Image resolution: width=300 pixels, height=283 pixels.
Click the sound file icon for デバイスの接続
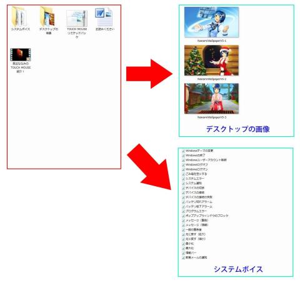pos(183,192)
